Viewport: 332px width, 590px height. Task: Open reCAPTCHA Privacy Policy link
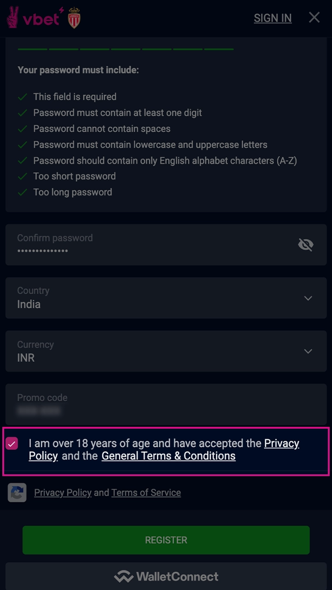[x=63, y=493]
